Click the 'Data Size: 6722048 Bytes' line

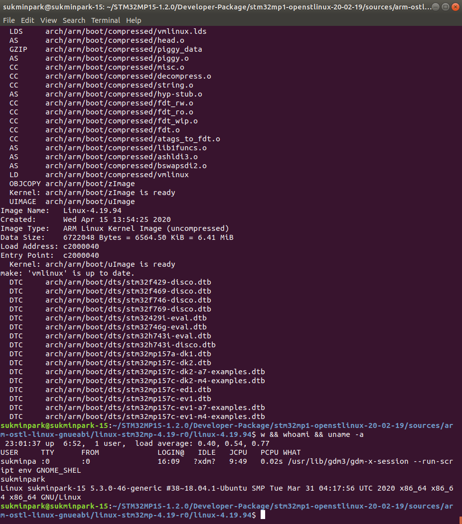(117, 237)
